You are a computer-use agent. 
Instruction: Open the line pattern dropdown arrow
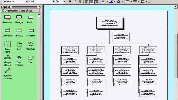point(139,2)
